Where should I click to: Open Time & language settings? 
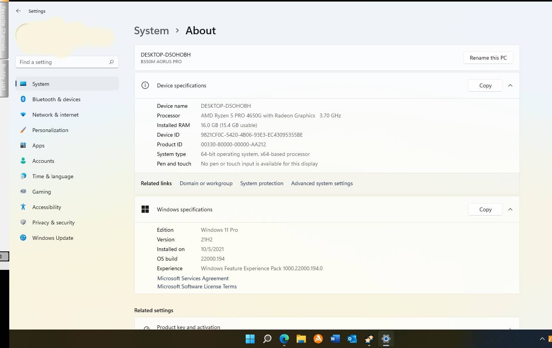tap(67, 176)
